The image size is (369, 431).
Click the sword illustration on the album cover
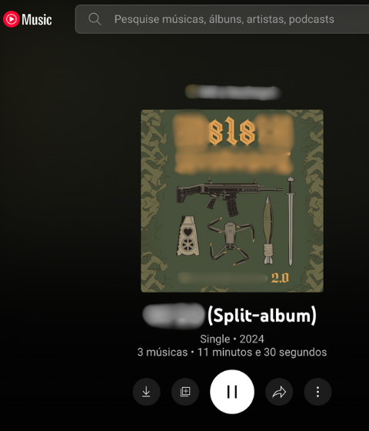click(291, 222)
